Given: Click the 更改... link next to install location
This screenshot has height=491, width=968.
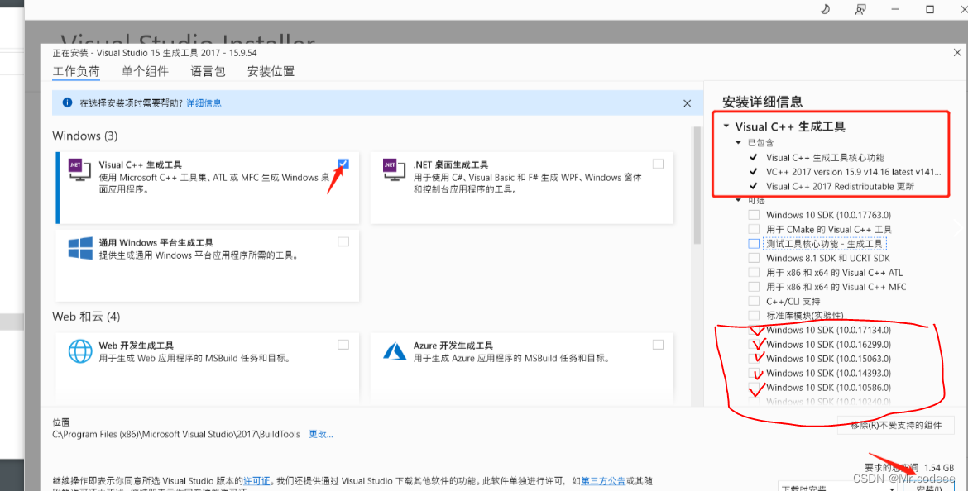Looking at the screenshot, I should coord(321,434).
